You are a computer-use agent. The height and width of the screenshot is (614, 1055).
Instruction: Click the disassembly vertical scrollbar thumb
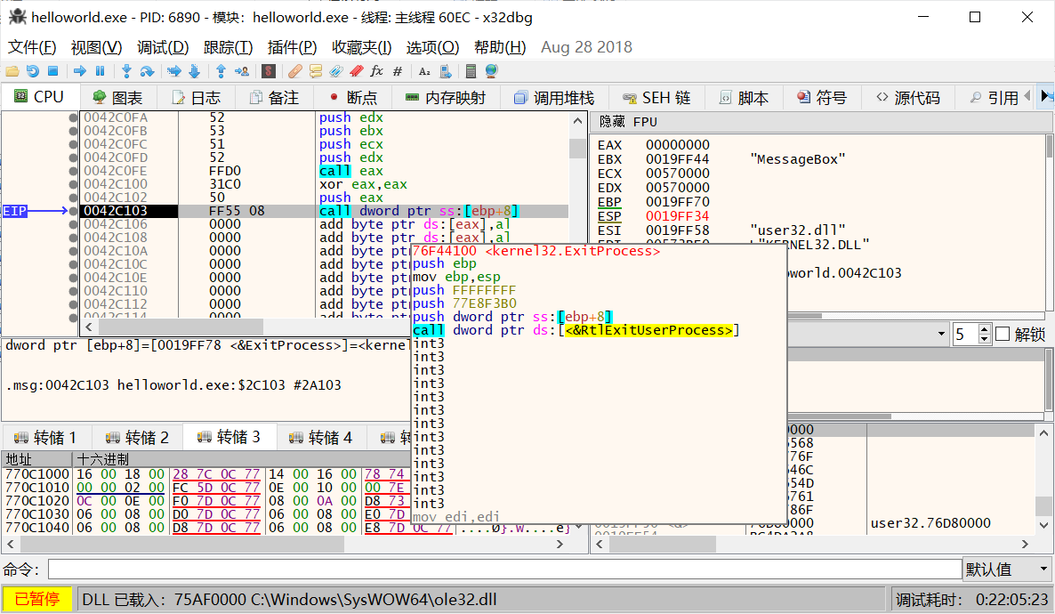click(x=577, y=148)
